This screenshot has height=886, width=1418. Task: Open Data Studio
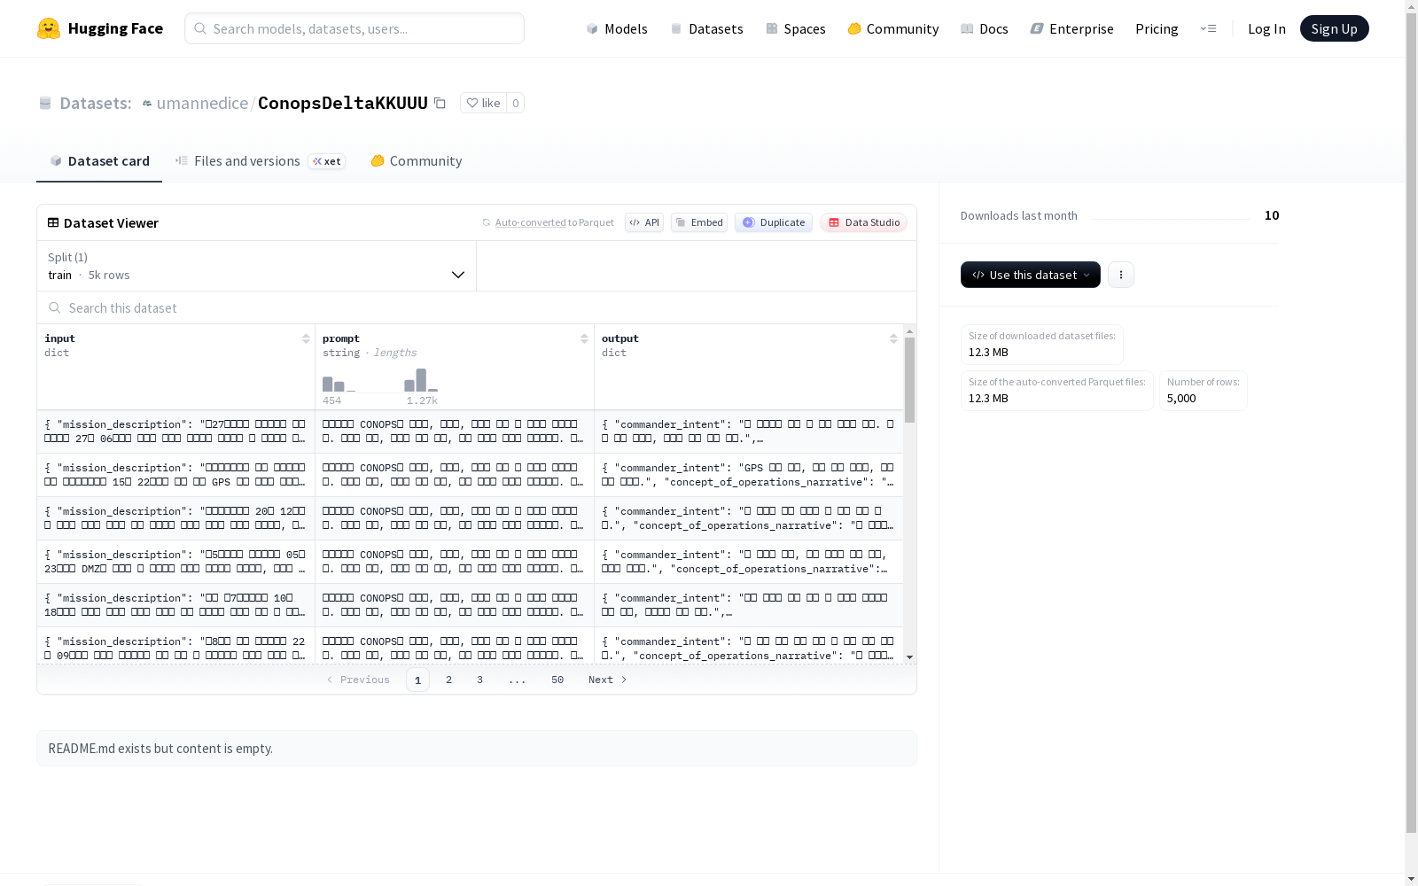point(863,222)
